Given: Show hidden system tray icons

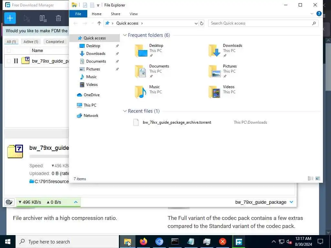Looking at the screenshot, I should click(273, 242).
